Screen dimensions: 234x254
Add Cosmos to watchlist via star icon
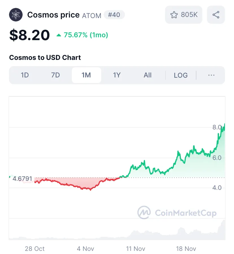[174, 15]
